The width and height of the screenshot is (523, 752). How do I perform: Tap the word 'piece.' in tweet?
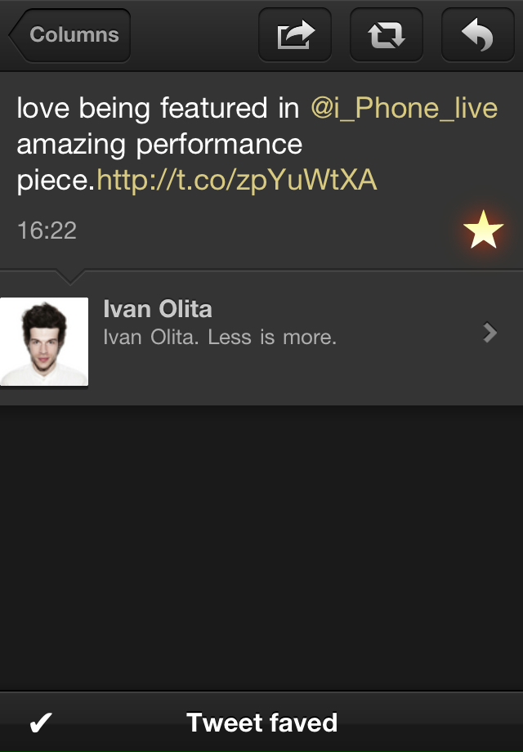click(56, 181)
